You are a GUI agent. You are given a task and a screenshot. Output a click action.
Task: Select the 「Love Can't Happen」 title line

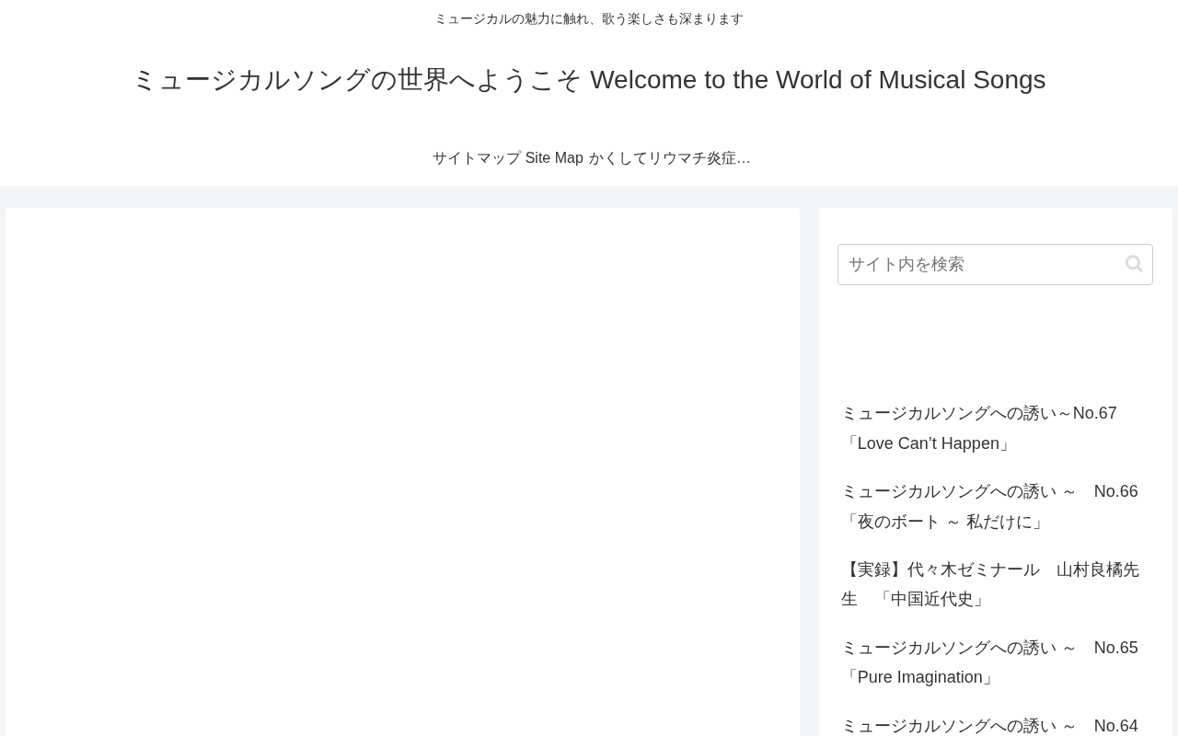[x=929, y=443]
